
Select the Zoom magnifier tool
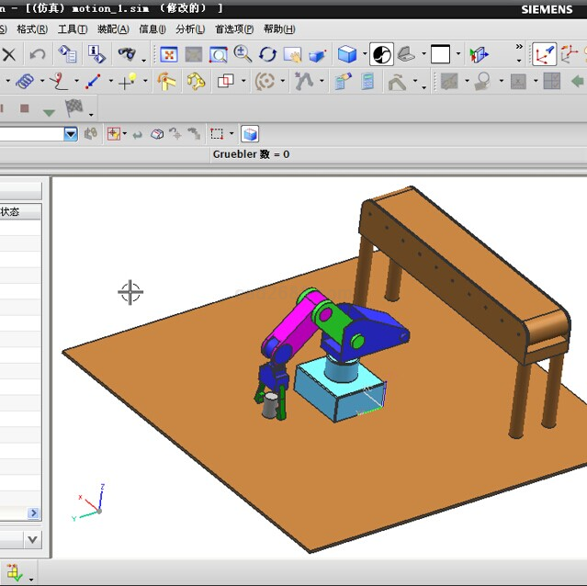click(243, 54)
